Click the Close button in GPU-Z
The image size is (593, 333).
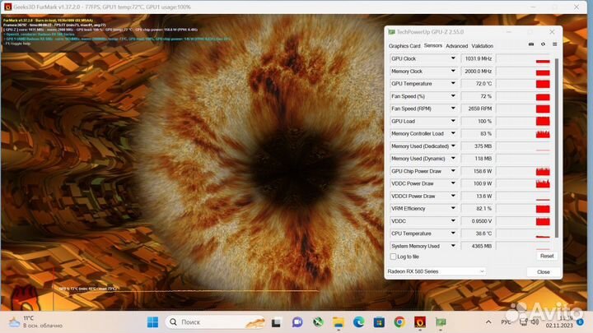point(543,271)
